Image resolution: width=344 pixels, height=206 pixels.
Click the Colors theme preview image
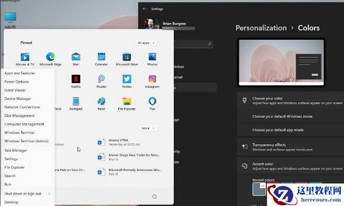pyautogui.click(x=281, y=62)
